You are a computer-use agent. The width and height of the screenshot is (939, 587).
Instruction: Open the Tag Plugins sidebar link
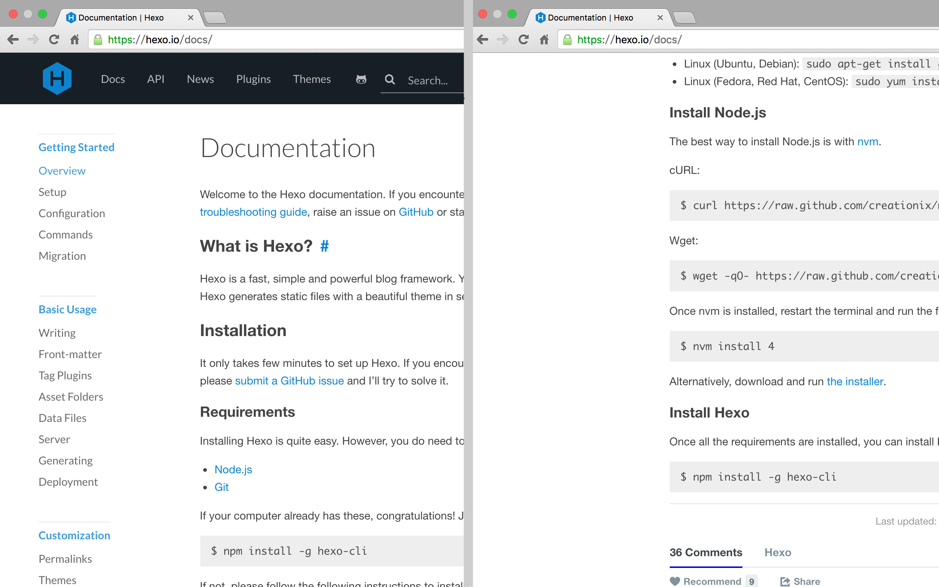click(65, 376)
